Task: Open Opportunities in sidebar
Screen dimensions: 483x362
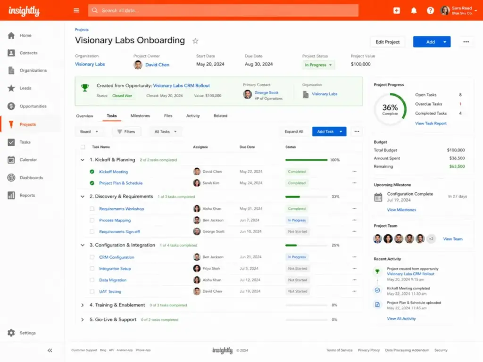Action: pos(27,106)
